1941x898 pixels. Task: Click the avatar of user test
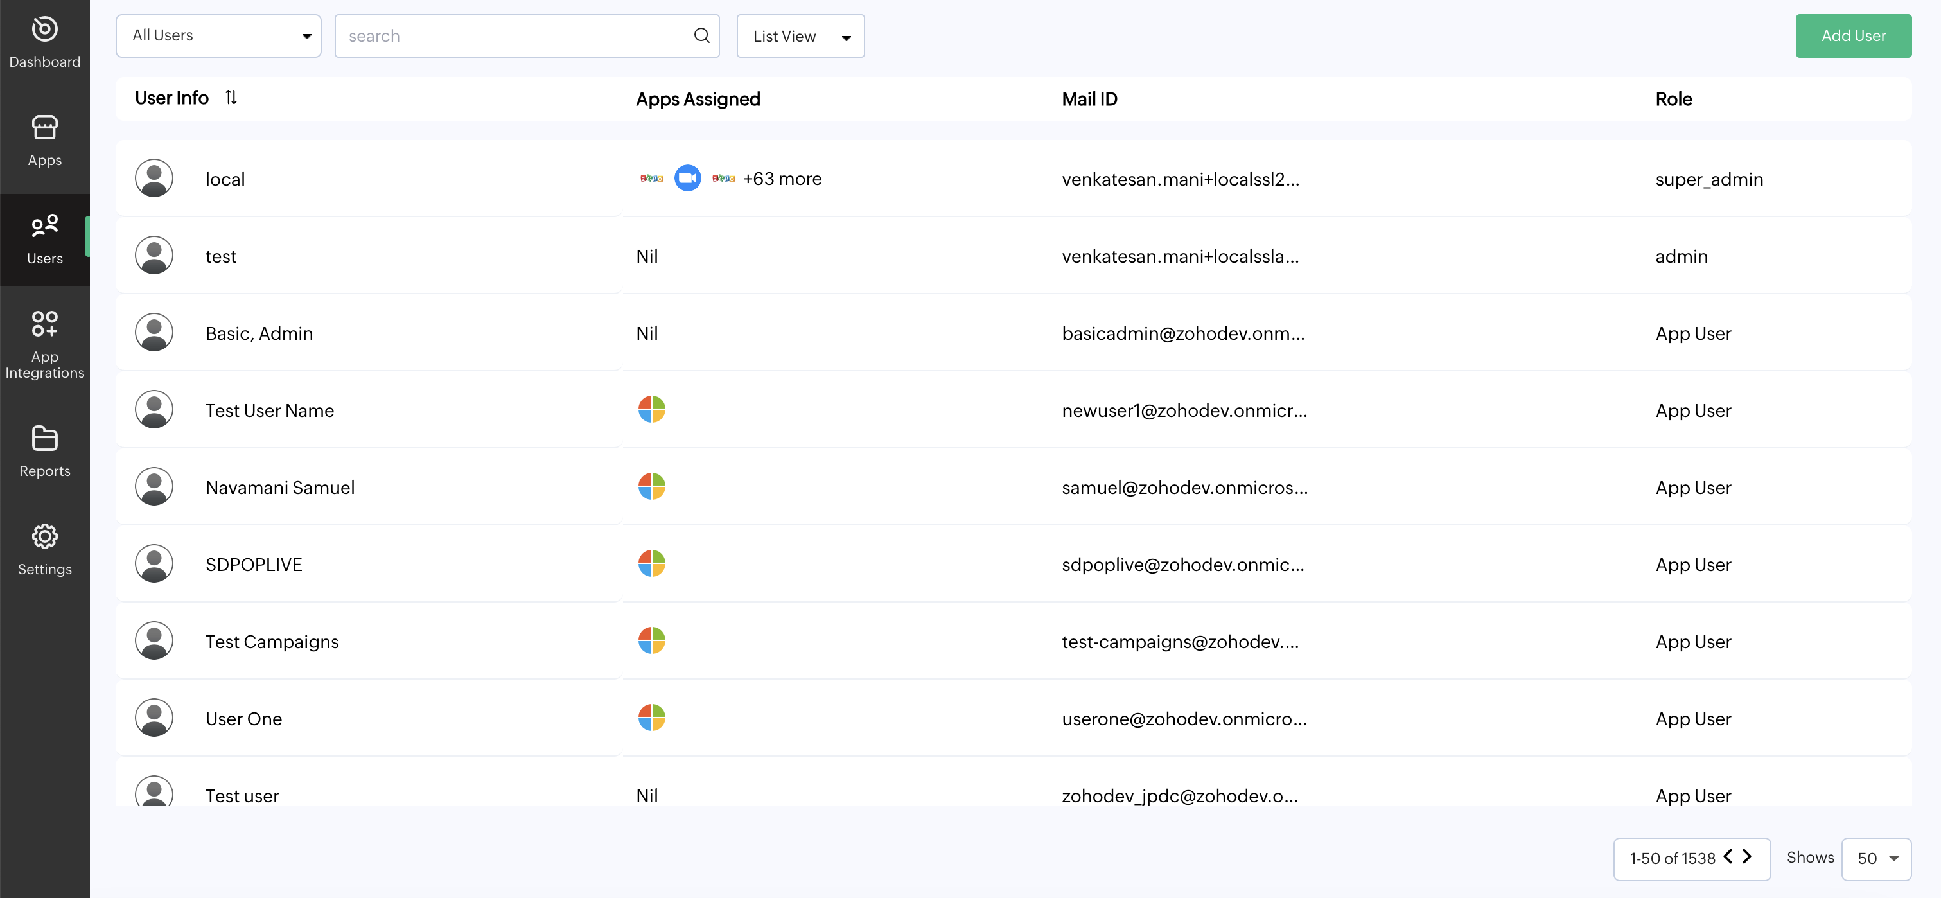click(x=154, y=256)
